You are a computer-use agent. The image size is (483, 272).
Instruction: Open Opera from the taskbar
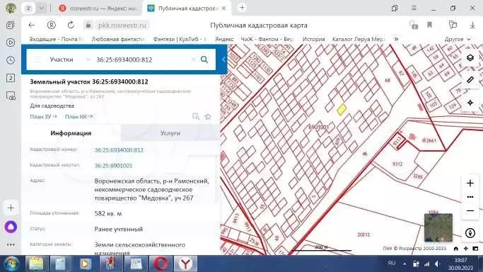tap(161, 264)
